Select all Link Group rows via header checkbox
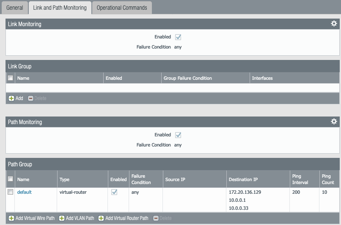 click(10, 78)
